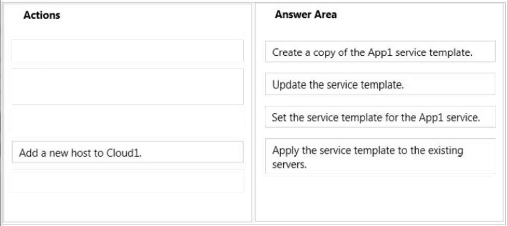The width and height of the screenshot is (507, 226).
Task: Click the faint empty slot above "Add a new host"
Action: coord(128,121)
